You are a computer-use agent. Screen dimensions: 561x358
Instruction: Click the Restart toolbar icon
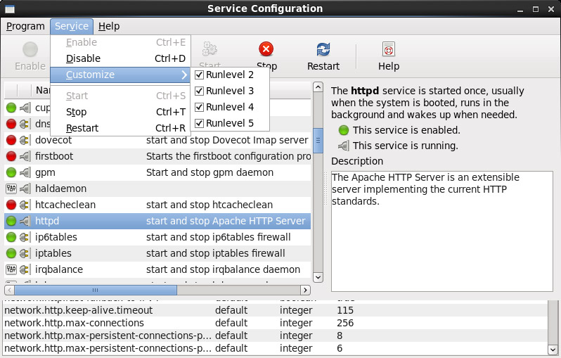pyautogui.click(x=323, y=49)
